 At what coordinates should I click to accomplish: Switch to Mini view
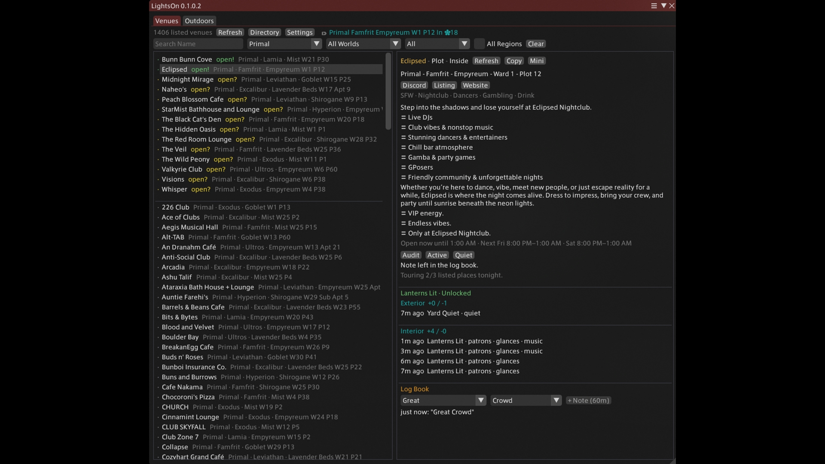click(x=537, y=61)
